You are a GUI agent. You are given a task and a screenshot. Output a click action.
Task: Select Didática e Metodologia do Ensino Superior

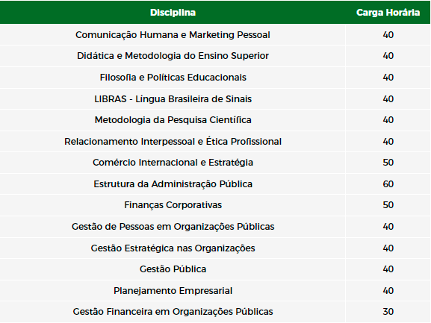[x=173, y=56]
